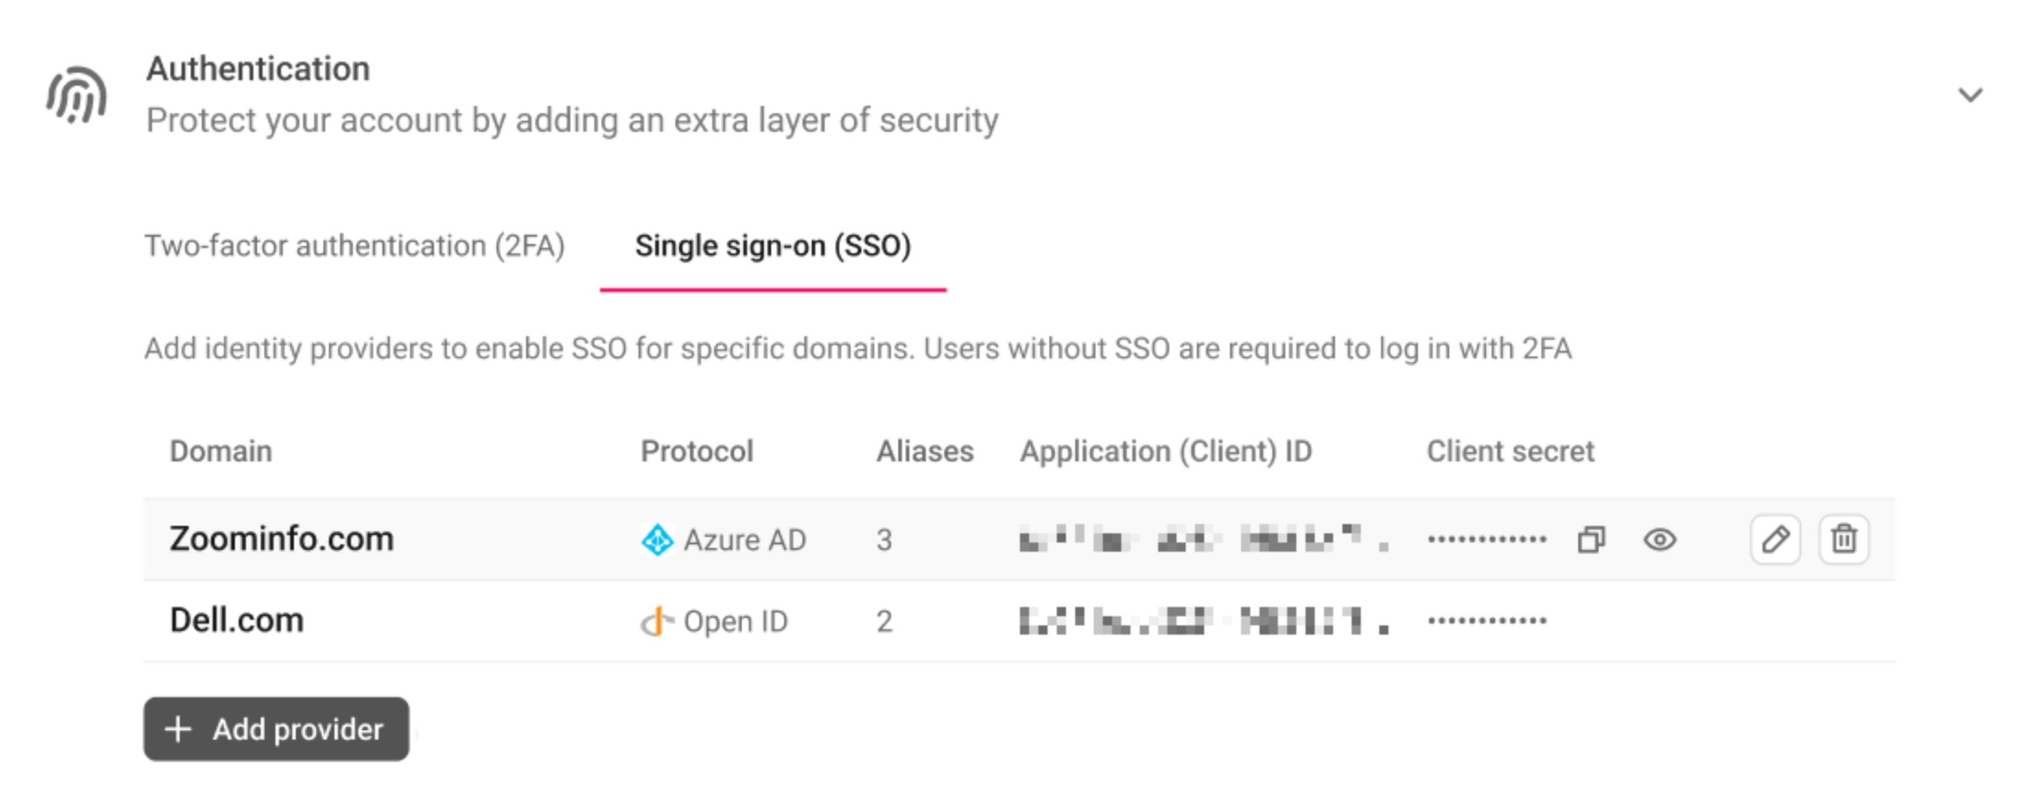Image resolution: width=2038 pixels, height=805 pixels.
Task: Copy the Zoominfo.com client secret
Action: pyautogui.click(x=1591, y=540)
